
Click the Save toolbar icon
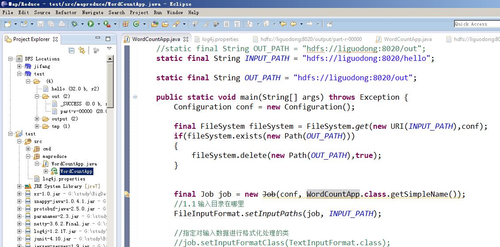coord(40,24)
